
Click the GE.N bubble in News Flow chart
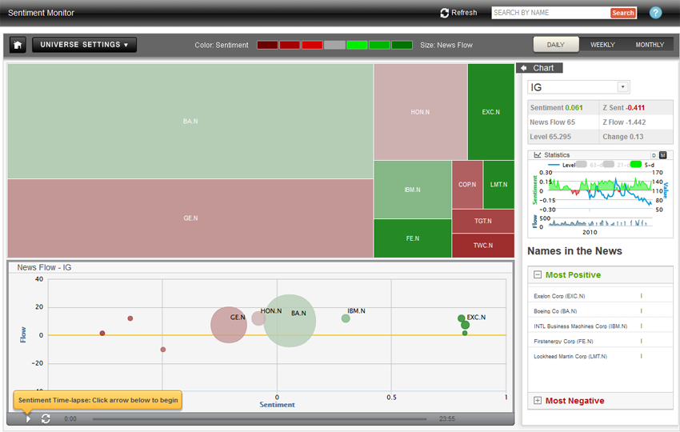click(x=229, y=325)
